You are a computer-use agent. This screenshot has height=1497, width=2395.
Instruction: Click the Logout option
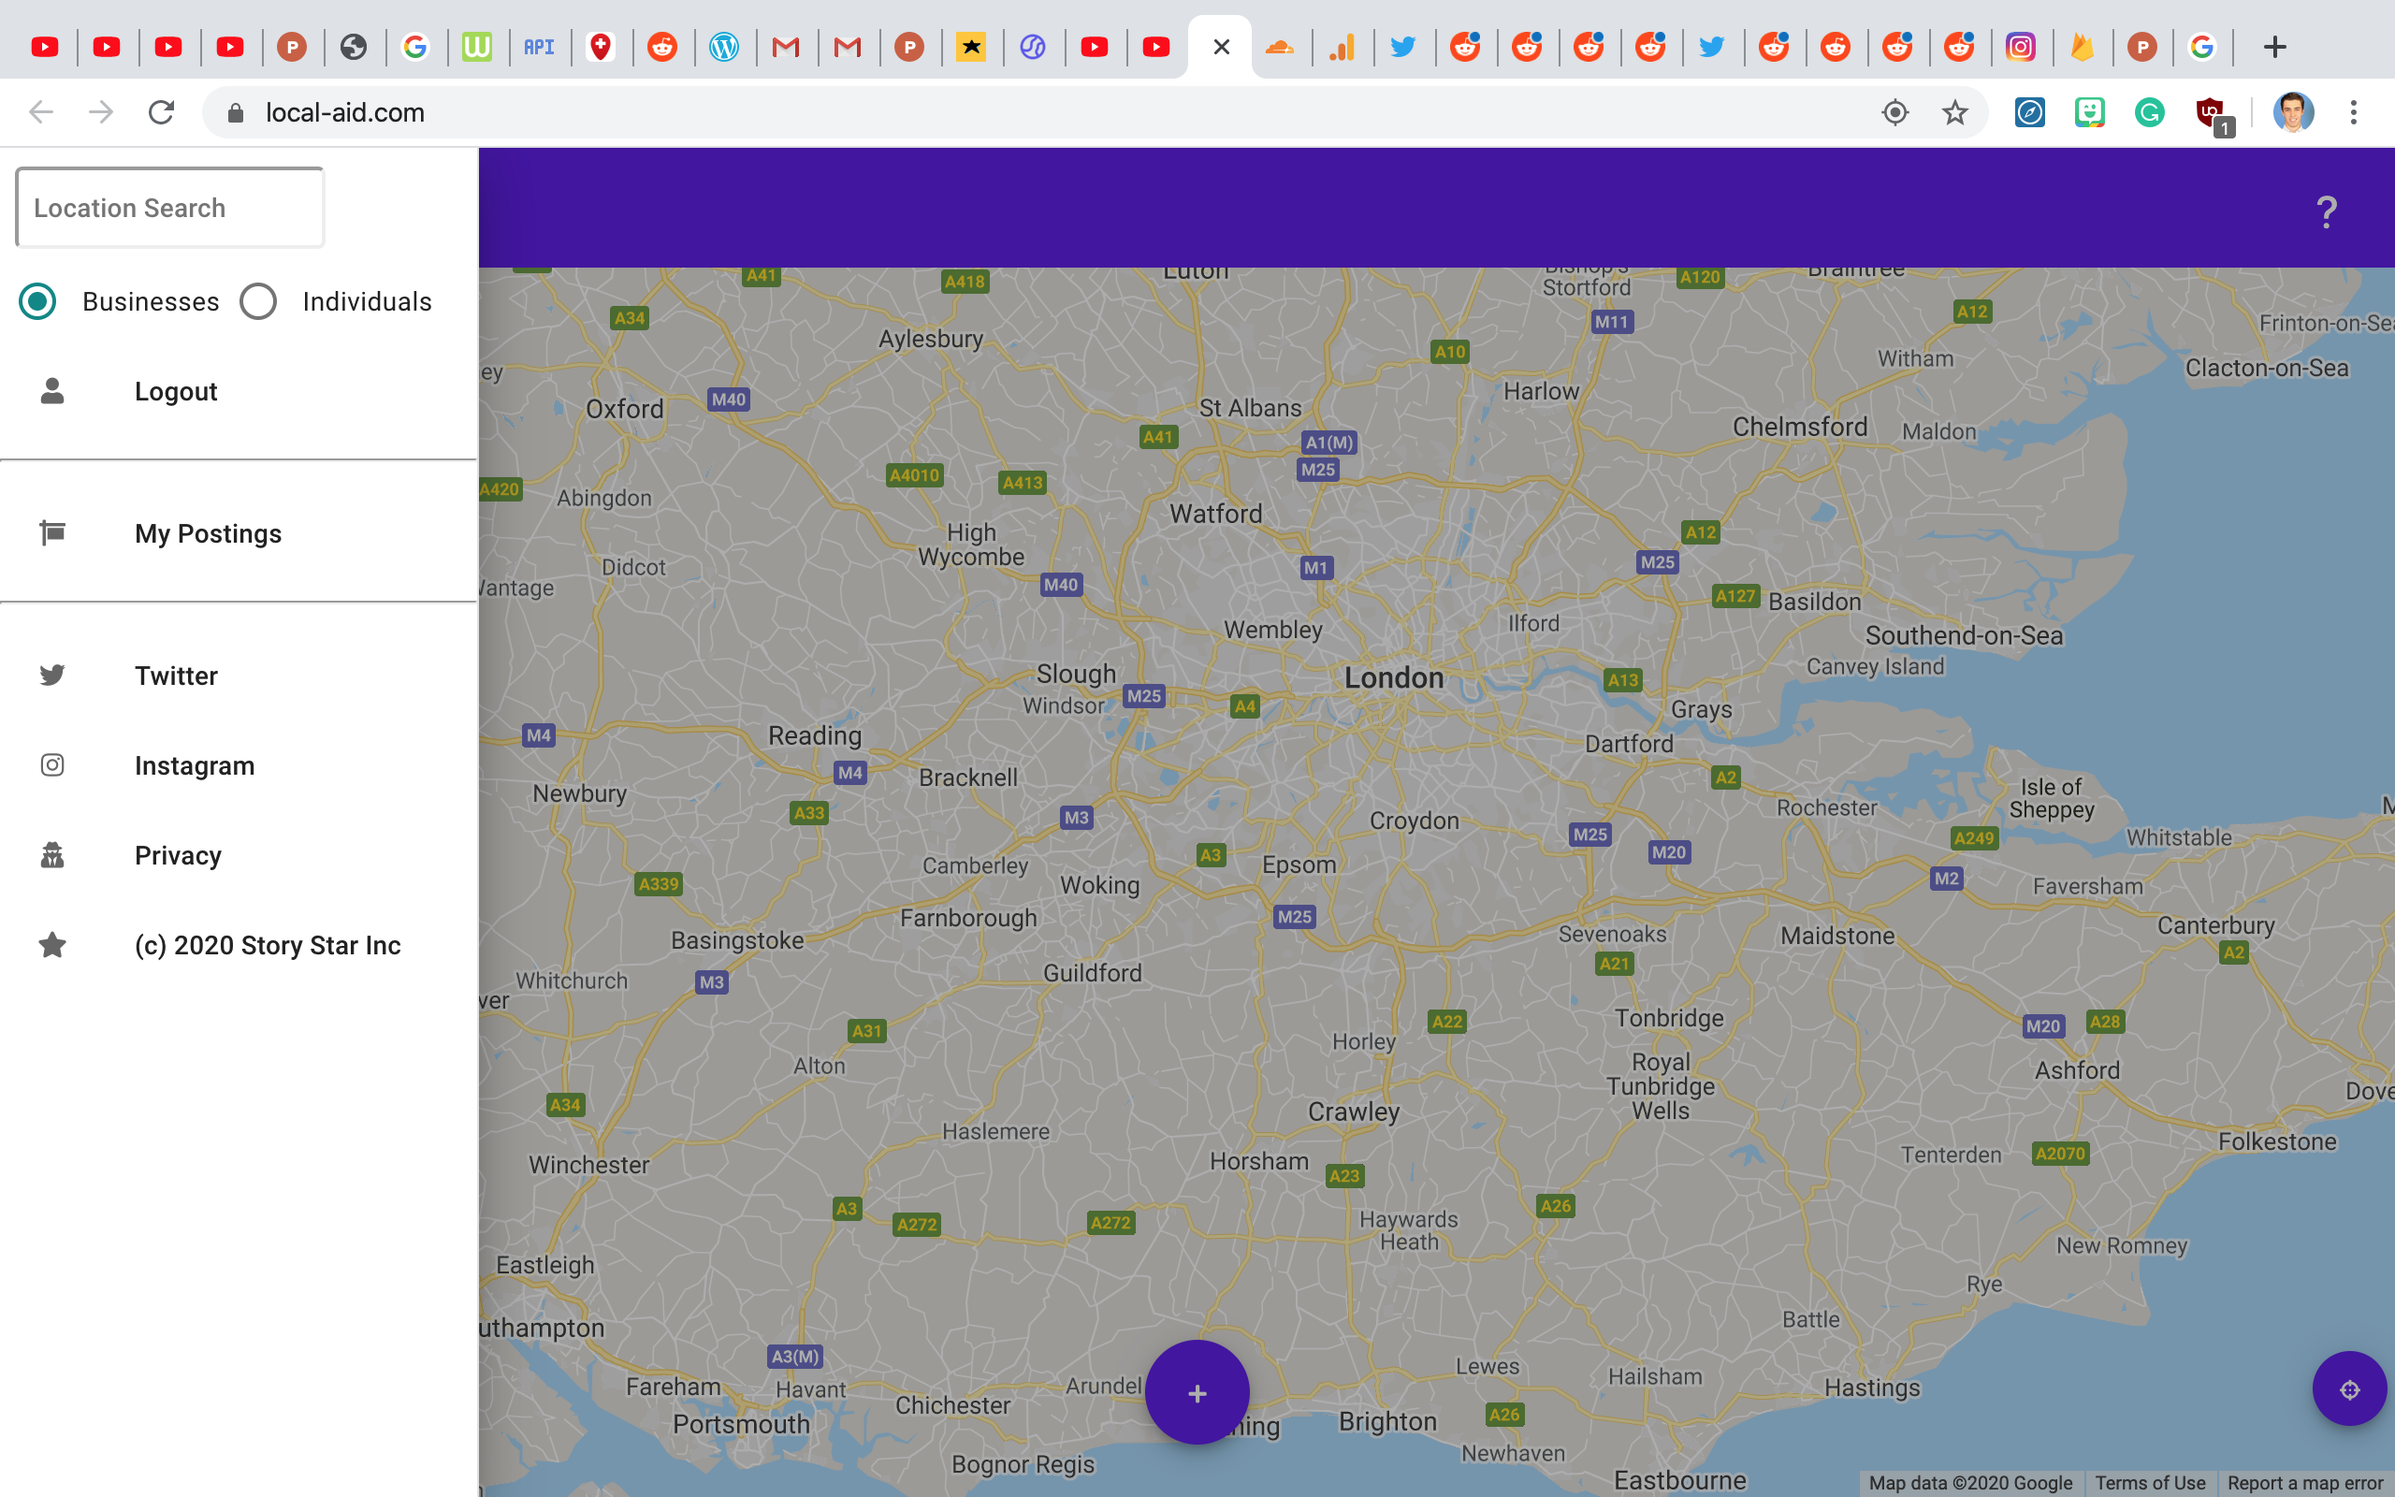[176, 392]
